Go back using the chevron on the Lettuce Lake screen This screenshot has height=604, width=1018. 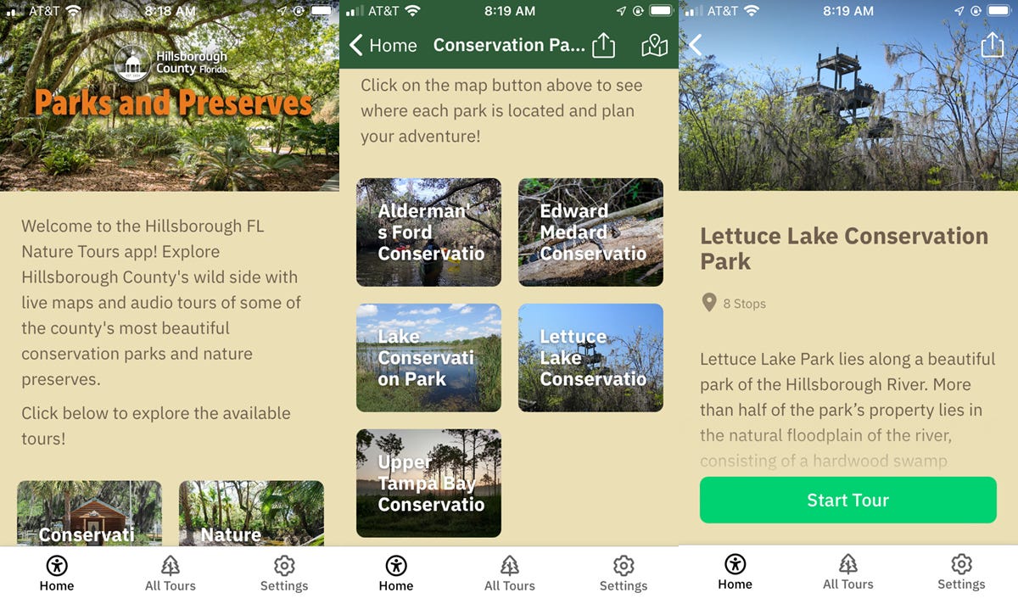pyautogui.click(x=696, y=45)
